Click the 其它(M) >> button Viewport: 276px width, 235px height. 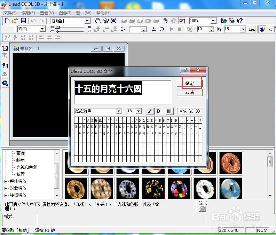190,111
